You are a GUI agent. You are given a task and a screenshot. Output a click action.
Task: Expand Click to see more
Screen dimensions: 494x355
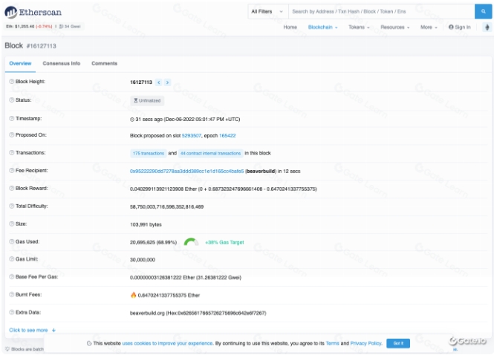pyautogui.click(x=32, y=330)
